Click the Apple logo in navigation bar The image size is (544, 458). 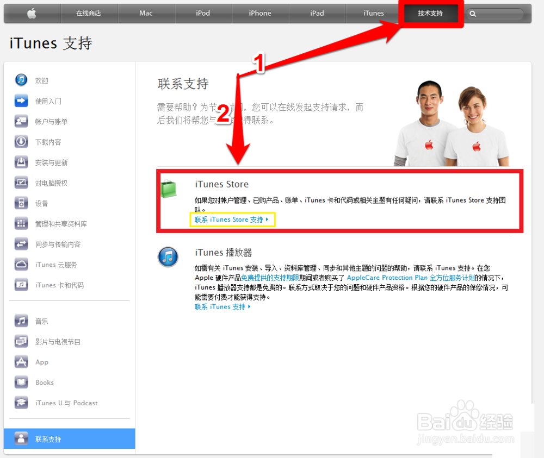[x=32, y=14]
